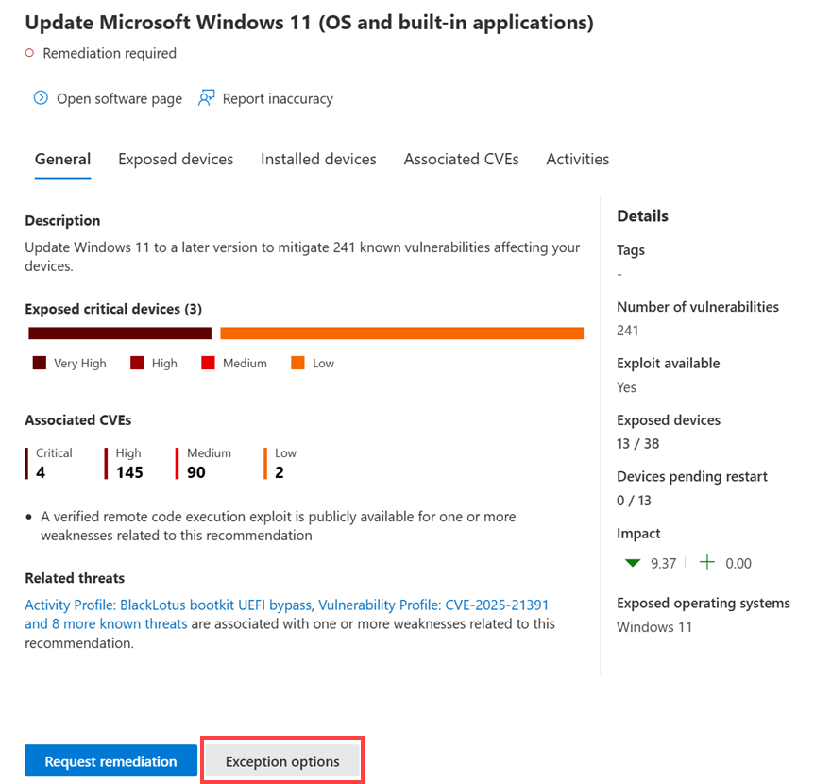The width and height of the screenshot is (831, 784).
Task: Click the impact score 9.37
Action: [664, 564]
